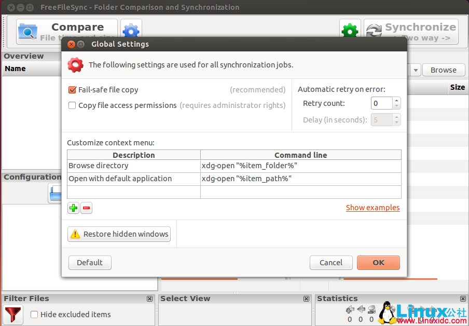Decrease Retry count with down arrow

396,106
